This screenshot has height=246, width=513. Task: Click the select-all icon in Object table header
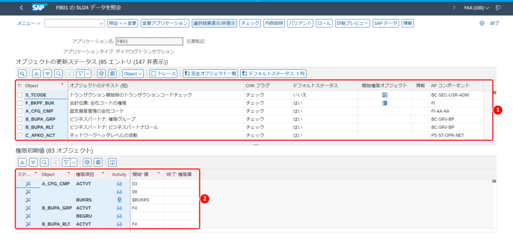tap(20, 86)
